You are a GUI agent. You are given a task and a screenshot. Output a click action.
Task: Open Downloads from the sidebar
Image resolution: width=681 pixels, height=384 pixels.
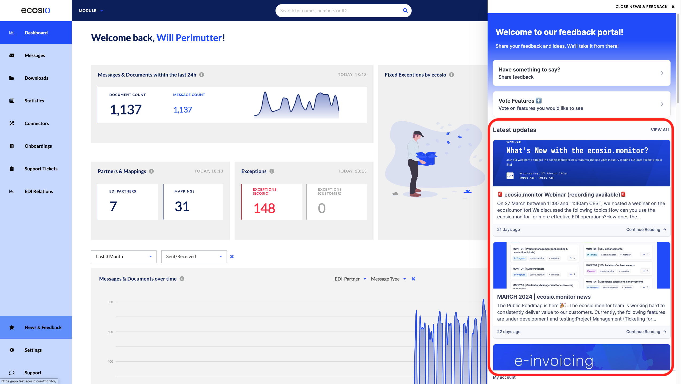coord(36,78)
